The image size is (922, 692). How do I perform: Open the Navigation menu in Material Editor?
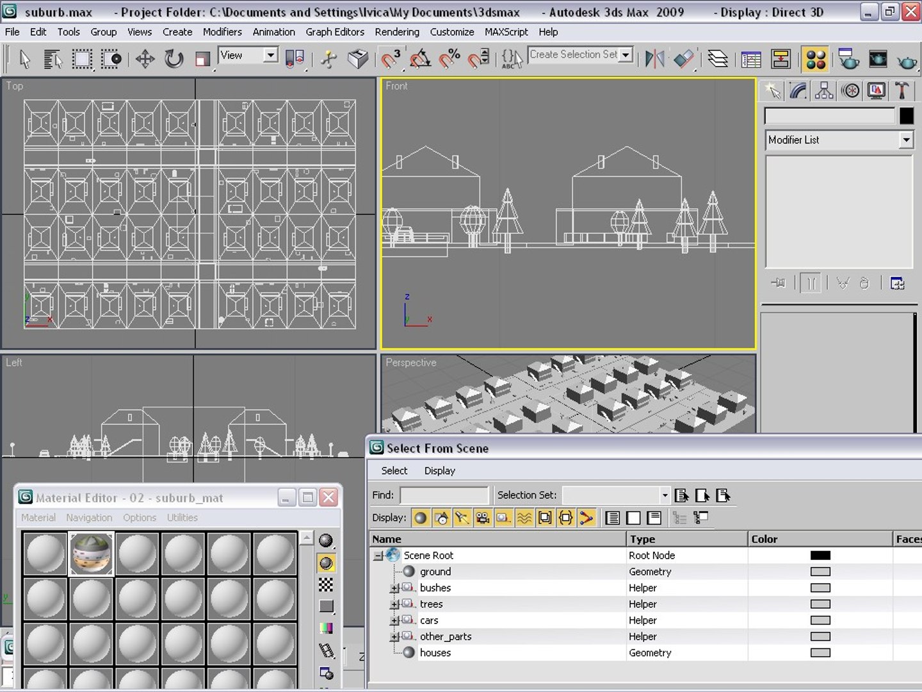click(89, 518)
